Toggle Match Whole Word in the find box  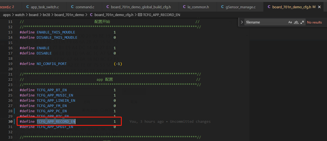point(296,22)
